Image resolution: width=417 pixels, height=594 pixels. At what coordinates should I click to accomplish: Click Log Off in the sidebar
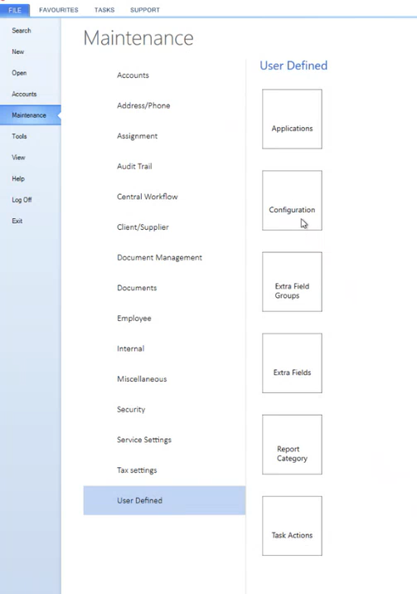22,200
